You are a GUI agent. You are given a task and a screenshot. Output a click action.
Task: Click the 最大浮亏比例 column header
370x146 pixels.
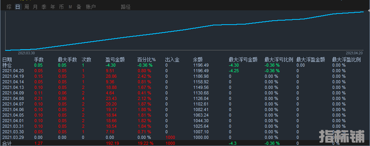(x=279, y=60)
